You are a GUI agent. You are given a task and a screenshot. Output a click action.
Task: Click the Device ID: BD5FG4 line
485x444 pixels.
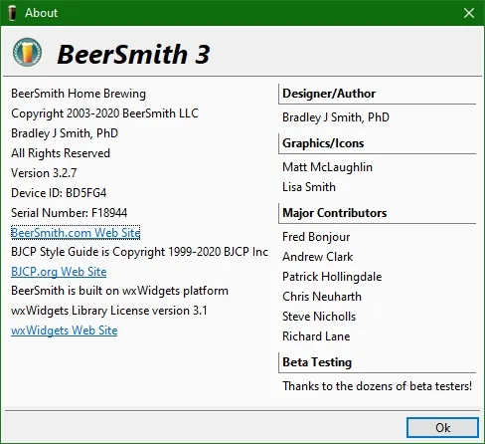[59, 193]
